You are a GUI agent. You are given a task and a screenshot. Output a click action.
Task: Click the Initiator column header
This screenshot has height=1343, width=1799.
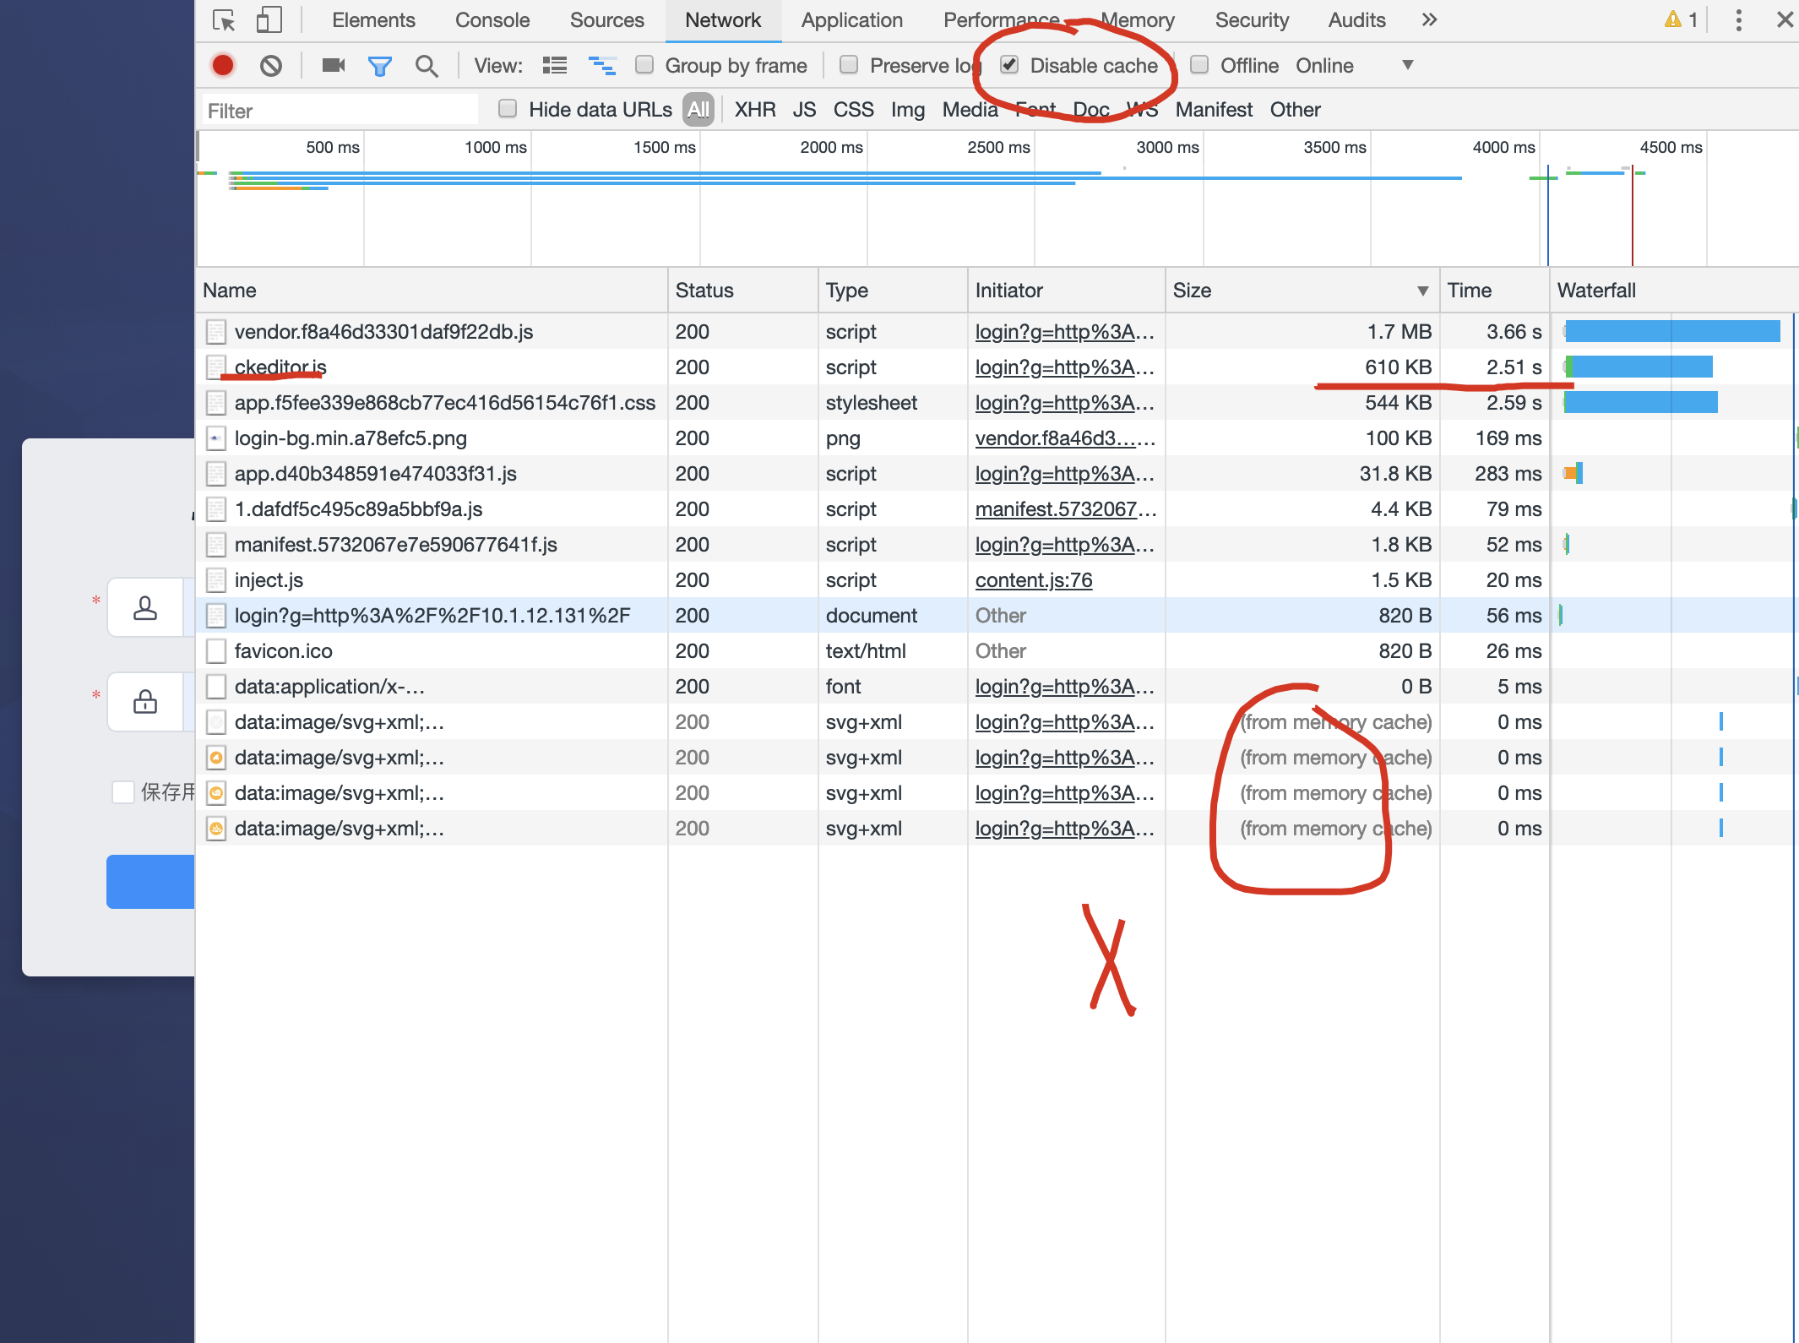pos(1067,291)
